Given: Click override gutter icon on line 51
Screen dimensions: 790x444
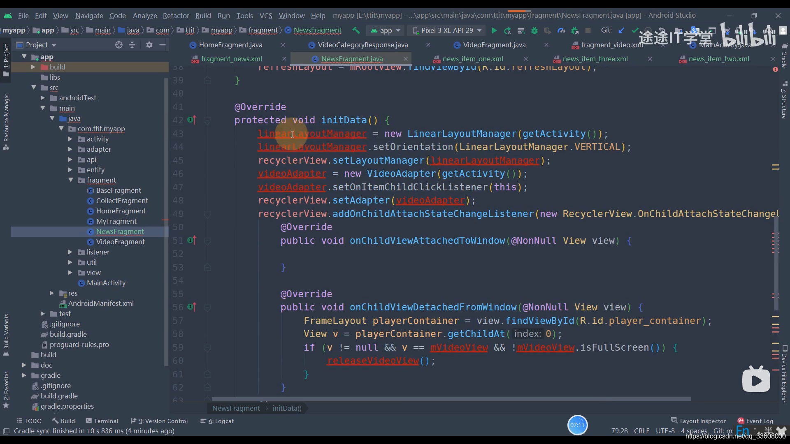Looking at the screenshot, I should point(192,240).
